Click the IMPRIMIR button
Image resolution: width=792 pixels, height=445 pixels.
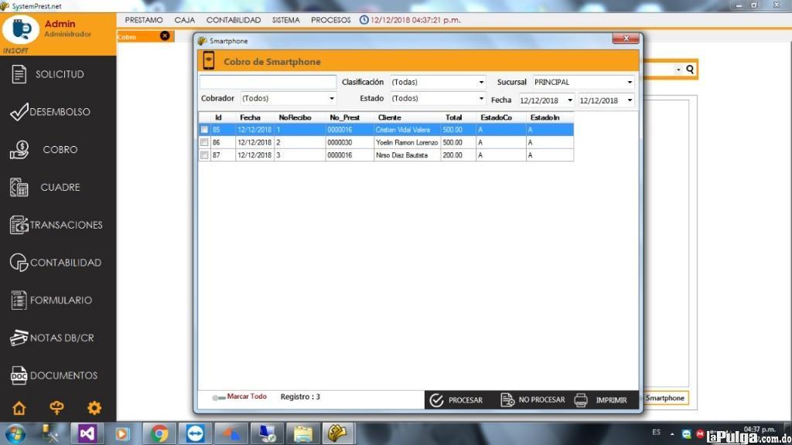click(x=601, y=399)
